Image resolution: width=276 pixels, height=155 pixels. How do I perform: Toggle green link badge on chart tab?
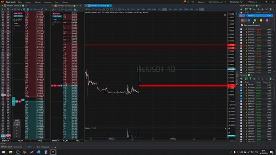[107, 6]
